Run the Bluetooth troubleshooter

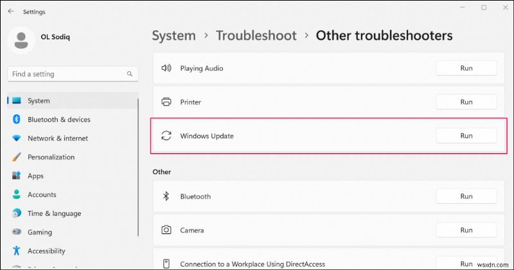pos(466,196)
